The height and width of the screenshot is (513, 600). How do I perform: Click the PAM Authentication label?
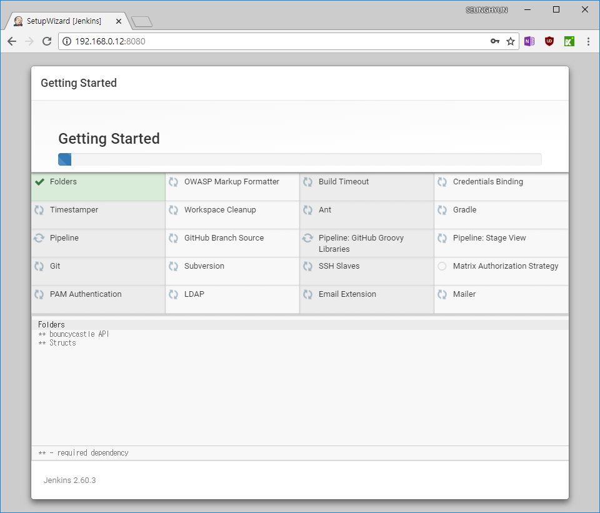coord(86,294)
